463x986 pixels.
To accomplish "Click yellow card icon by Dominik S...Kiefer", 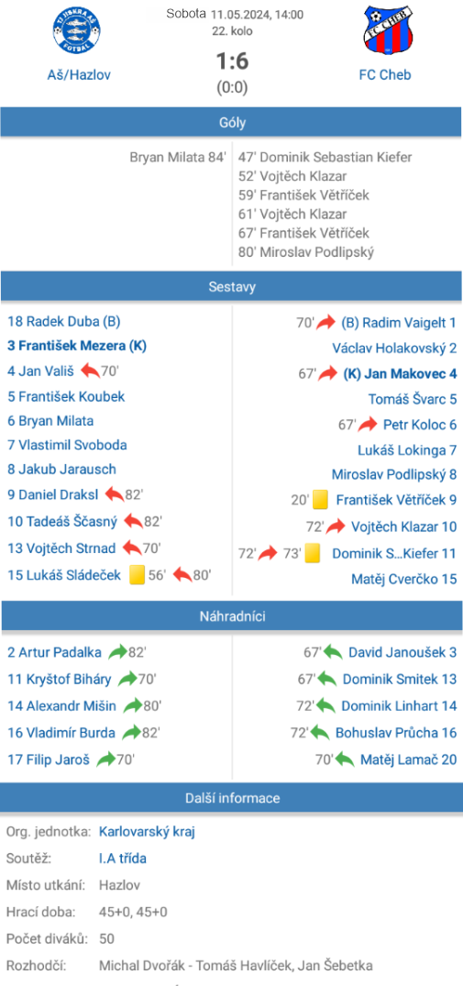I will tap(313, 554).
